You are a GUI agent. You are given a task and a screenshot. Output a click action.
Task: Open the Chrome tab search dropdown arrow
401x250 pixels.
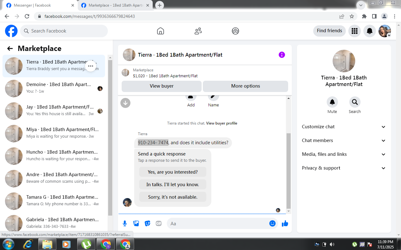point(361,5)
